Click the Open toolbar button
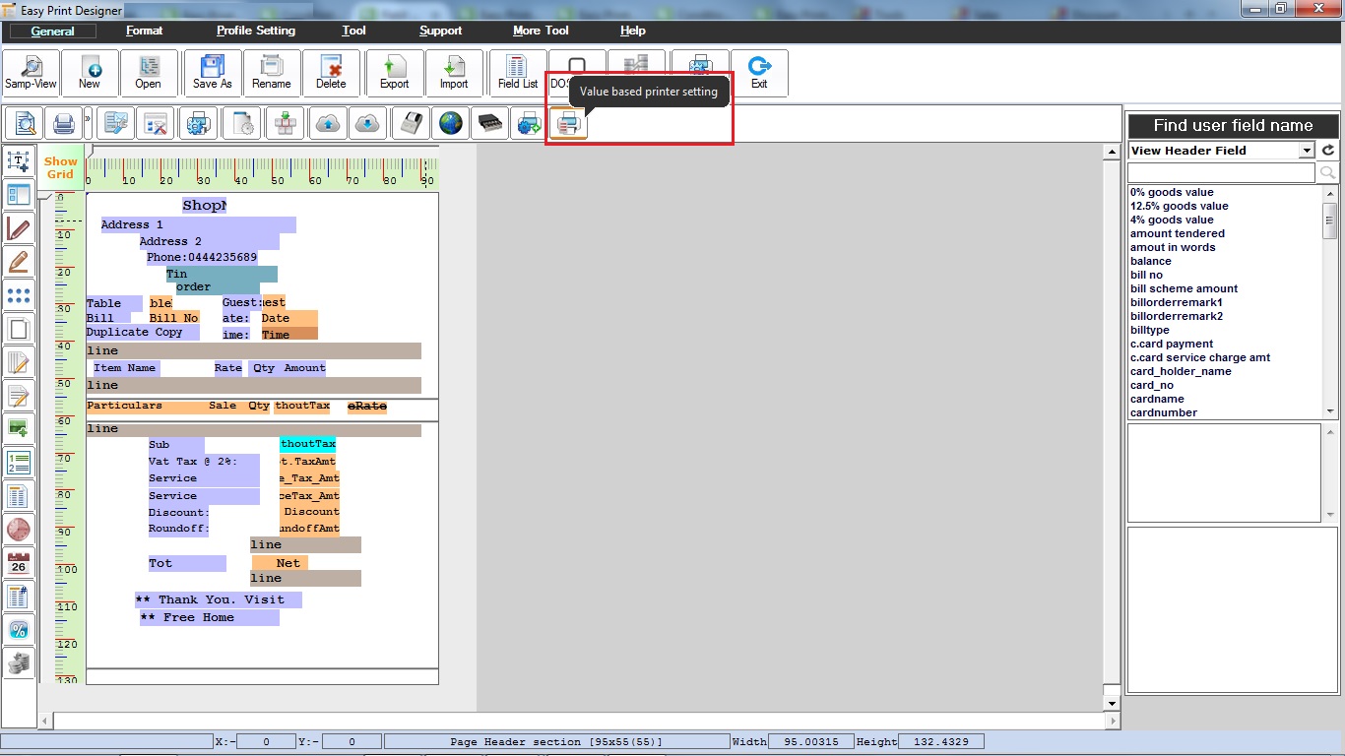This screenshot has height=756, width=1345. [x=149, y=74]
